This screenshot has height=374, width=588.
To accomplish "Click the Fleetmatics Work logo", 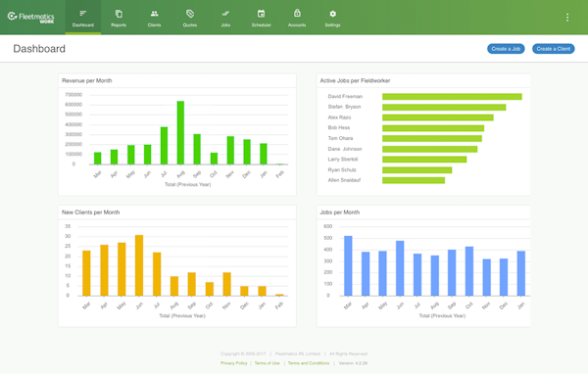I will point(31,17).
